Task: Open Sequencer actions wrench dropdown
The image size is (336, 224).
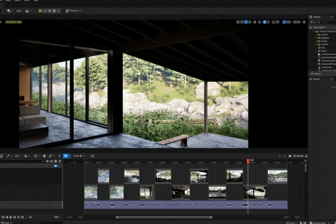Action: 9,156
